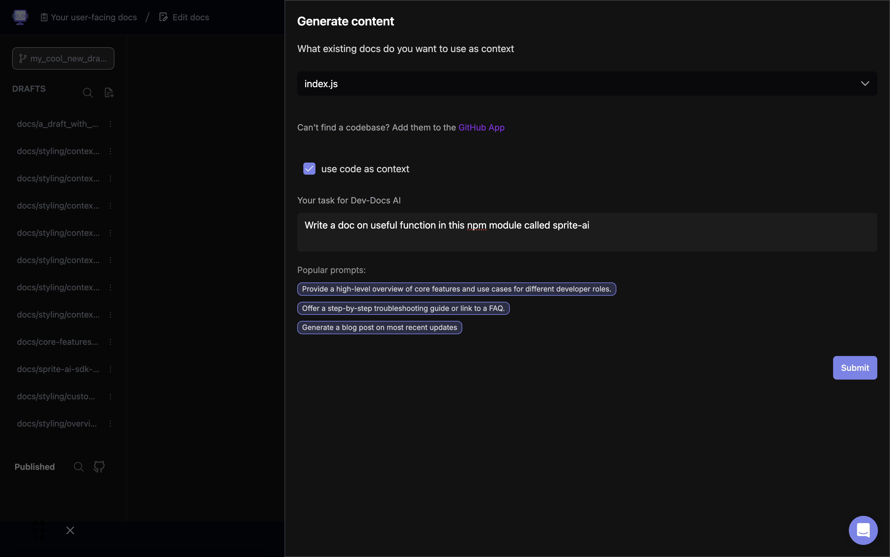Image resolution: width=890 pixels, height=557 pixels.
Task: Uncheck the use code as context checkbox
Action: 309,169
